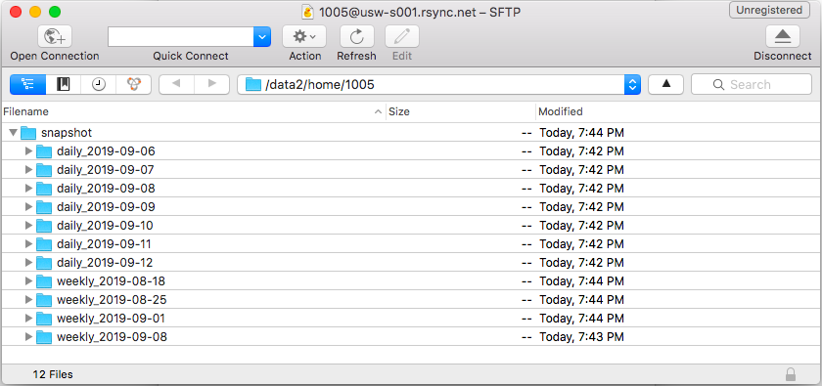Sort by the Size column header
Screen dimensions: 822x386
point(461,111)
